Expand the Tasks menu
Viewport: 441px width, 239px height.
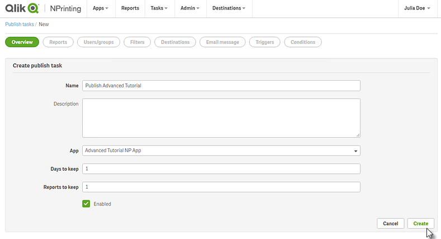(x=159, y=8)
